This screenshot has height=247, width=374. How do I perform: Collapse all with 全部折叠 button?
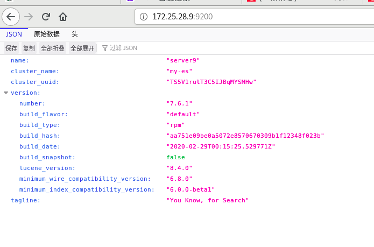[53, 48]
